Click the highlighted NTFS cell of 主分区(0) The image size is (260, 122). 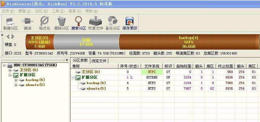click(152, 72)
